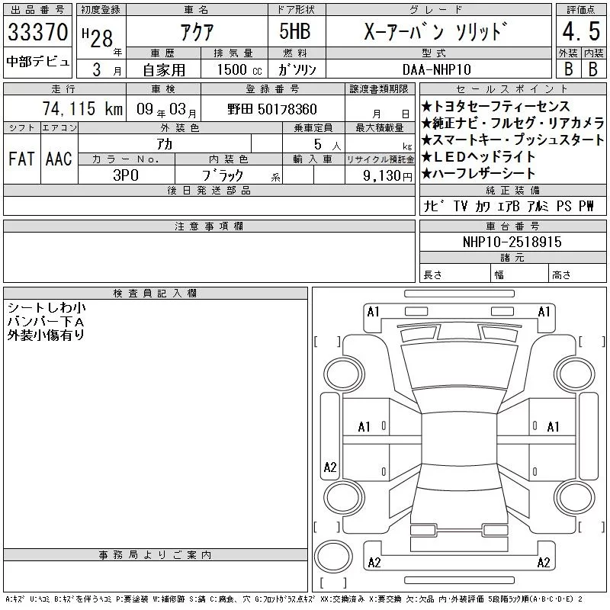
Task: Click sales point トヨタセーフティーセンス
Action: coord(496,106)
